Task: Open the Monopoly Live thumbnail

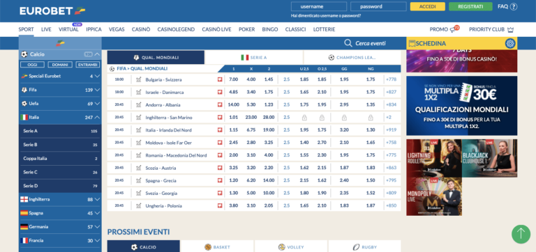Action: click(x=434, y=196)
